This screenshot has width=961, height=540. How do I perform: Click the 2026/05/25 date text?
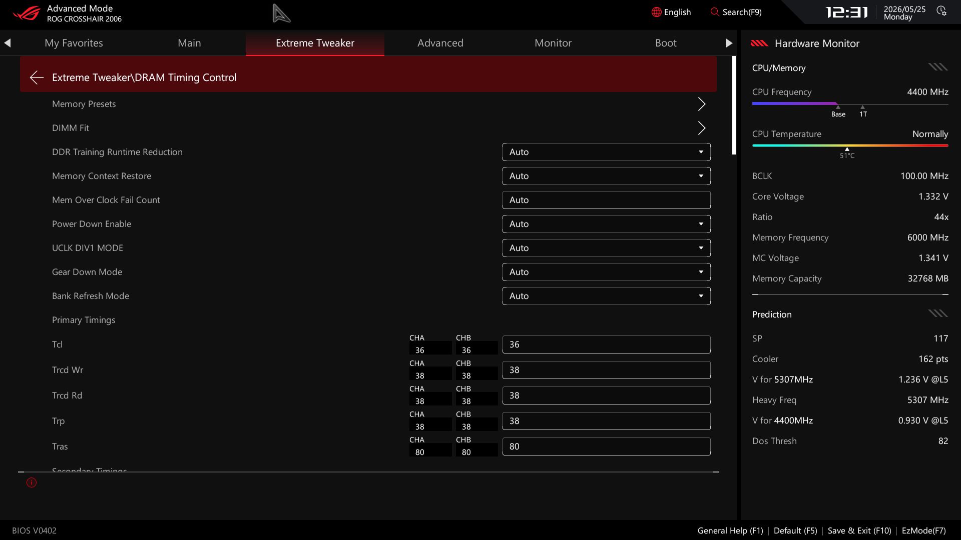[904, 9]
